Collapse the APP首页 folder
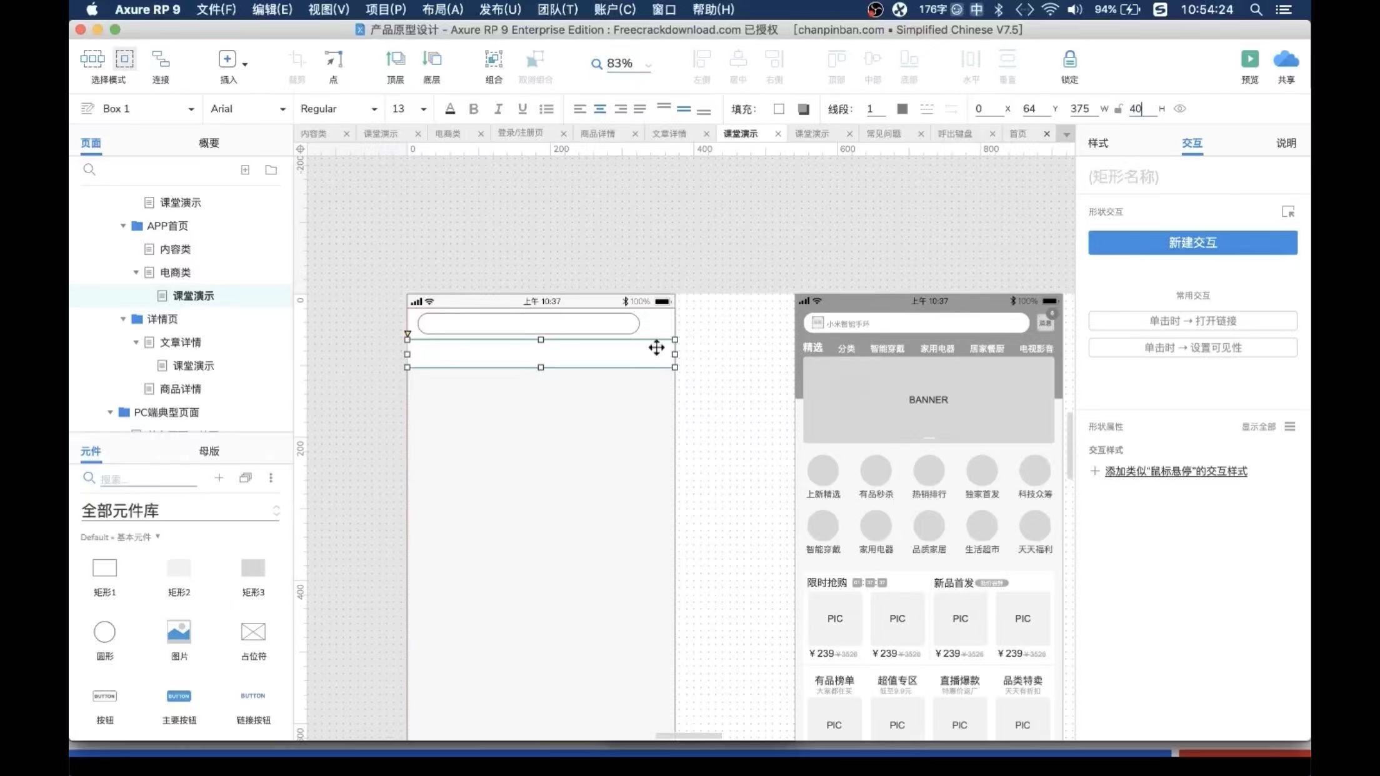 point(123,226)
